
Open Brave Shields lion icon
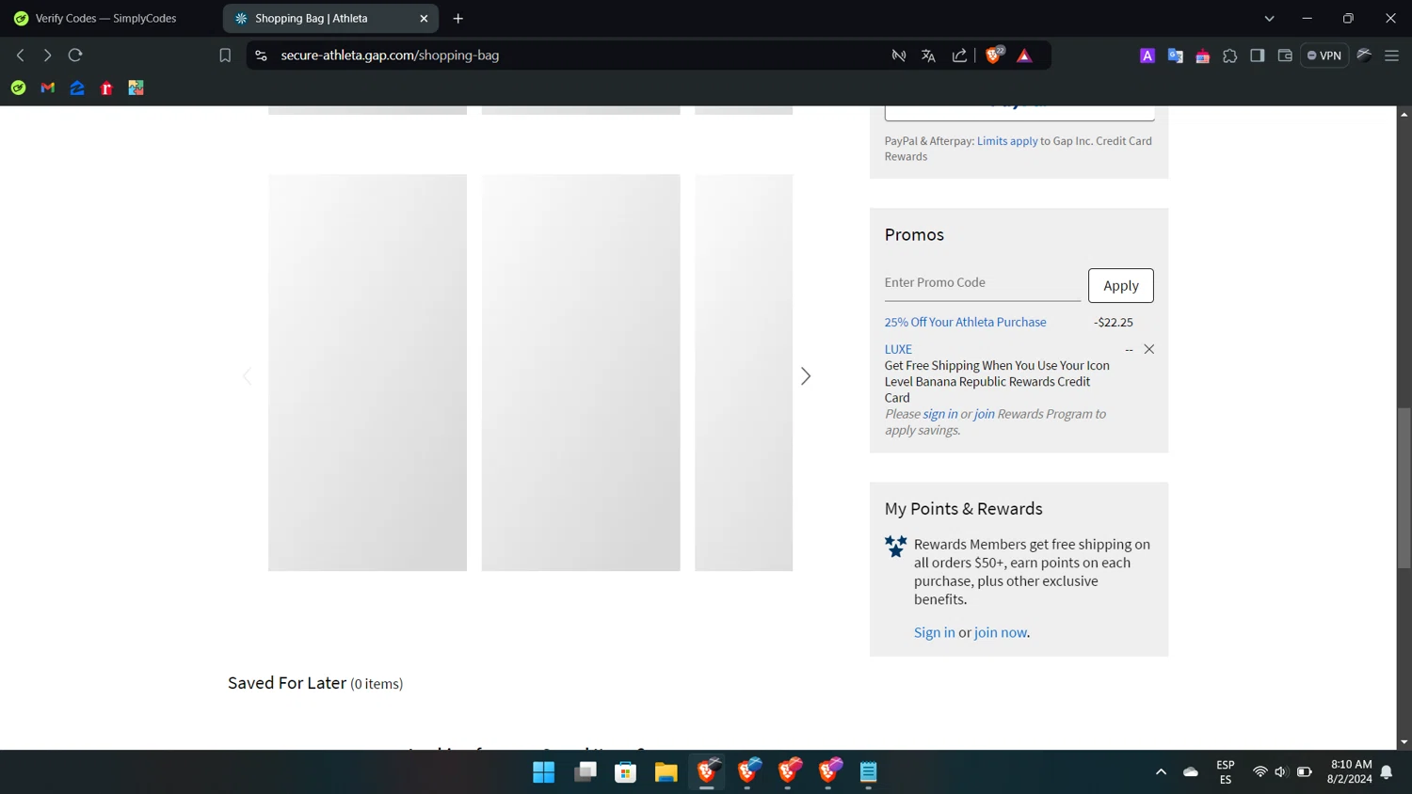point(994,55)
